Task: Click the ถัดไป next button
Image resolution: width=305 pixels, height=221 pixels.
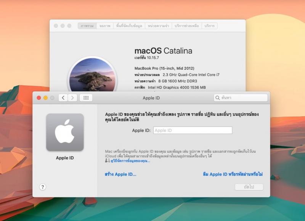Action: [249, 187]
